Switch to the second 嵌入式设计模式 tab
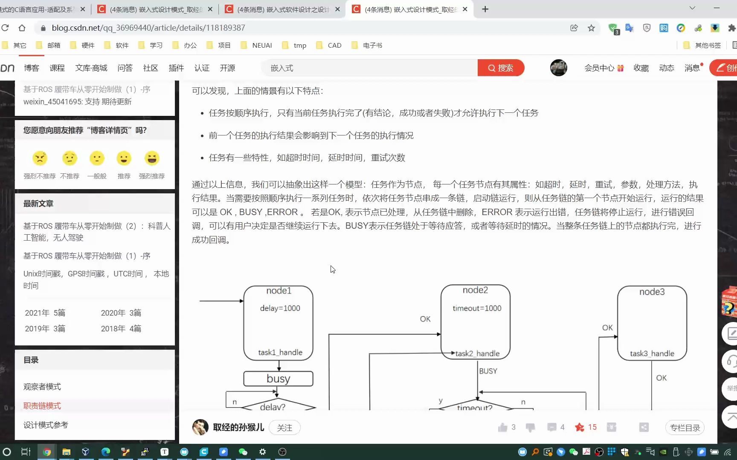The image size is (737, 460). (x=409, y=9)
